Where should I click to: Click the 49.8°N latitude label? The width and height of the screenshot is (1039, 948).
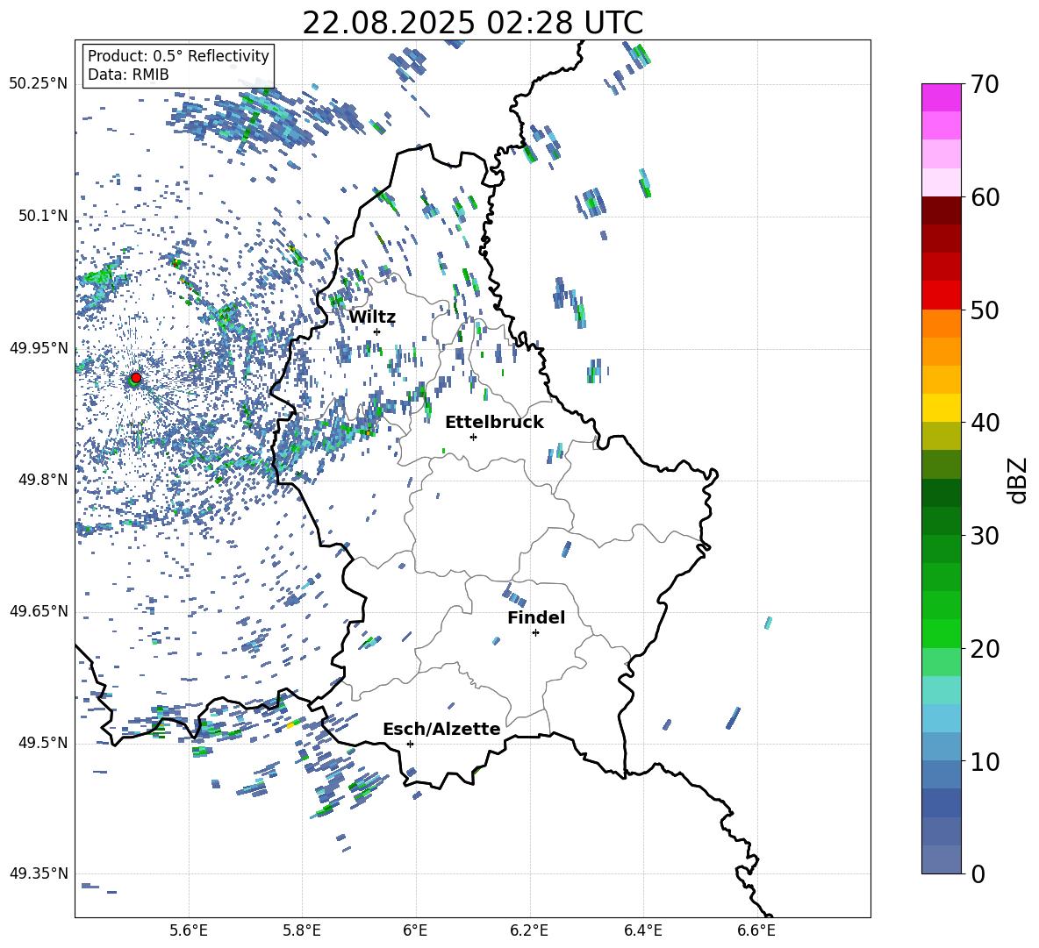point(43,480)
